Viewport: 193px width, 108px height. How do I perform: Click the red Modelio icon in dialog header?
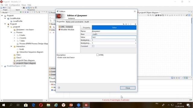pyautogui.click(x=59, y=16)
